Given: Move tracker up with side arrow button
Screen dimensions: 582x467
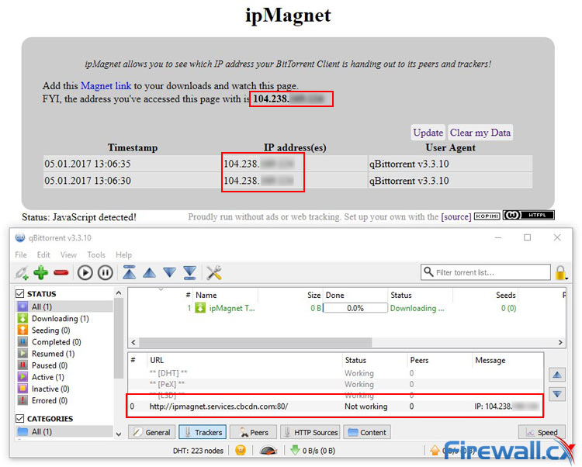Looking at the screenshot, I should (x=556, y=375).
